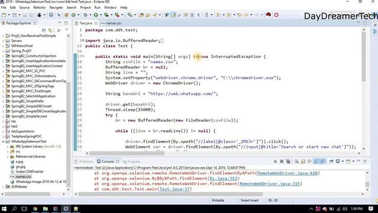Click the red octagon stop toolbar icon
Image resolution: width=378 pixels, height=213 pixels.
276,15
